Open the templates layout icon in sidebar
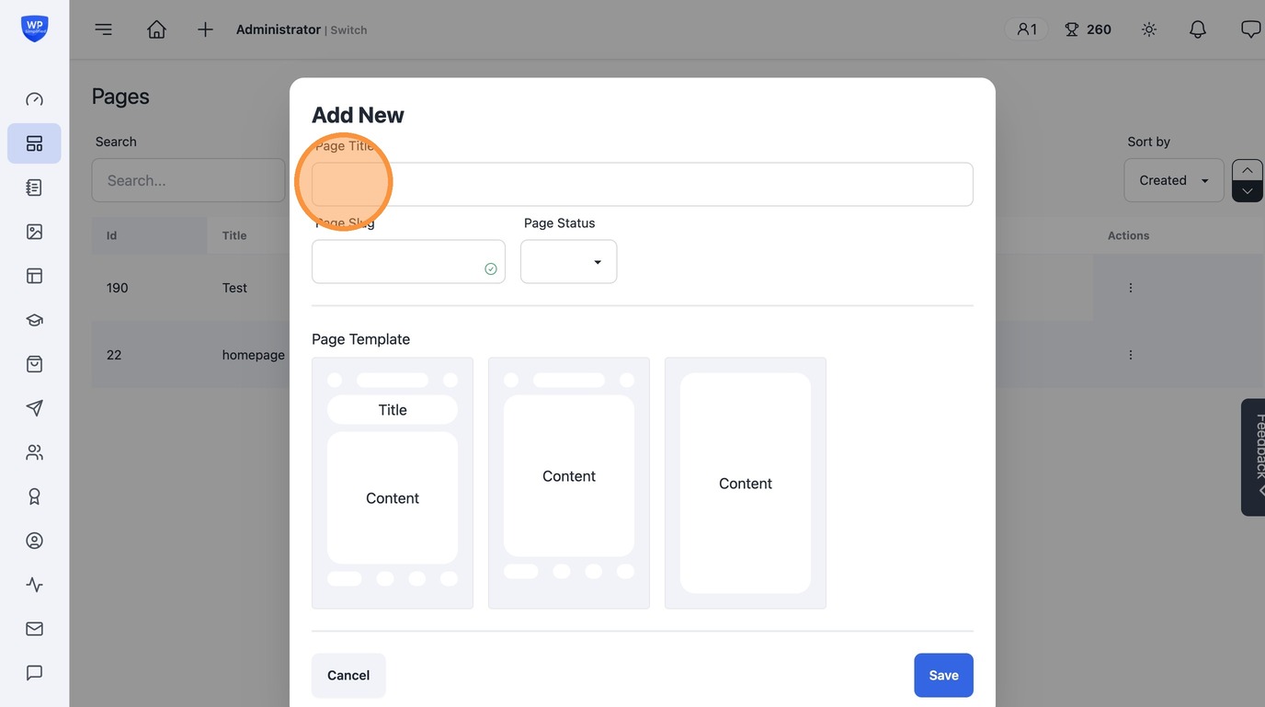 (x=34, y=276)
